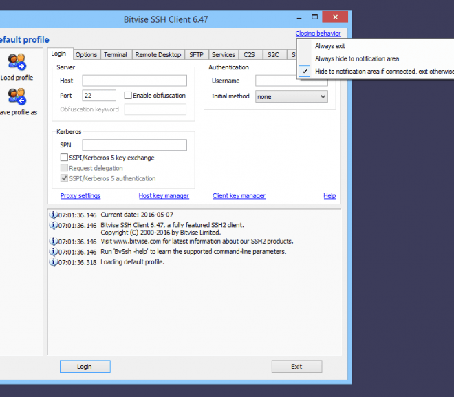
Task: Choose Always exit menu option
Action: [329, 46]
